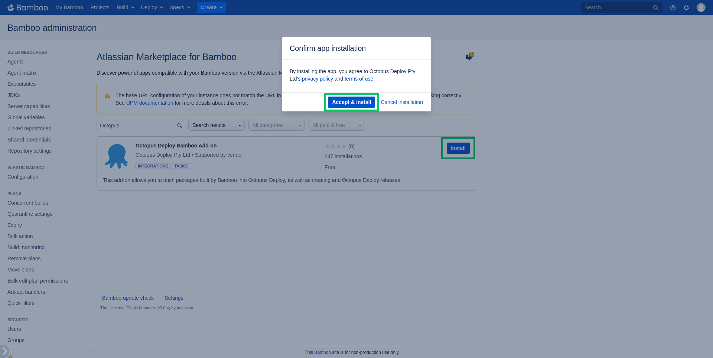Open the administration gear icon
Image resolution: width=713 pixels, height=358 pixels.
pos(686,7)
